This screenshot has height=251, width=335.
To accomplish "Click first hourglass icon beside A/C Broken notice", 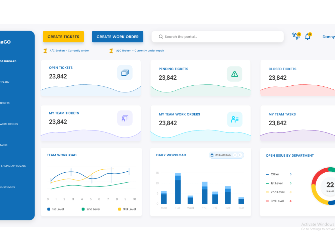I will click(x=45, y=51).
